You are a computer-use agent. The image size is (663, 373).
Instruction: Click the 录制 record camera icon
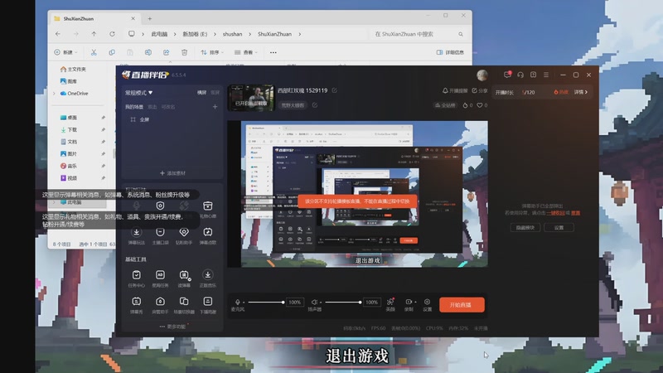409,302
